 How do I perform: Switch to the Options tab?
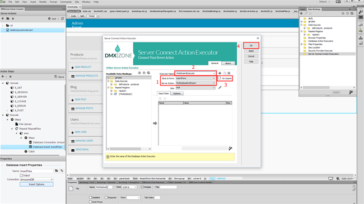point(177,93)
